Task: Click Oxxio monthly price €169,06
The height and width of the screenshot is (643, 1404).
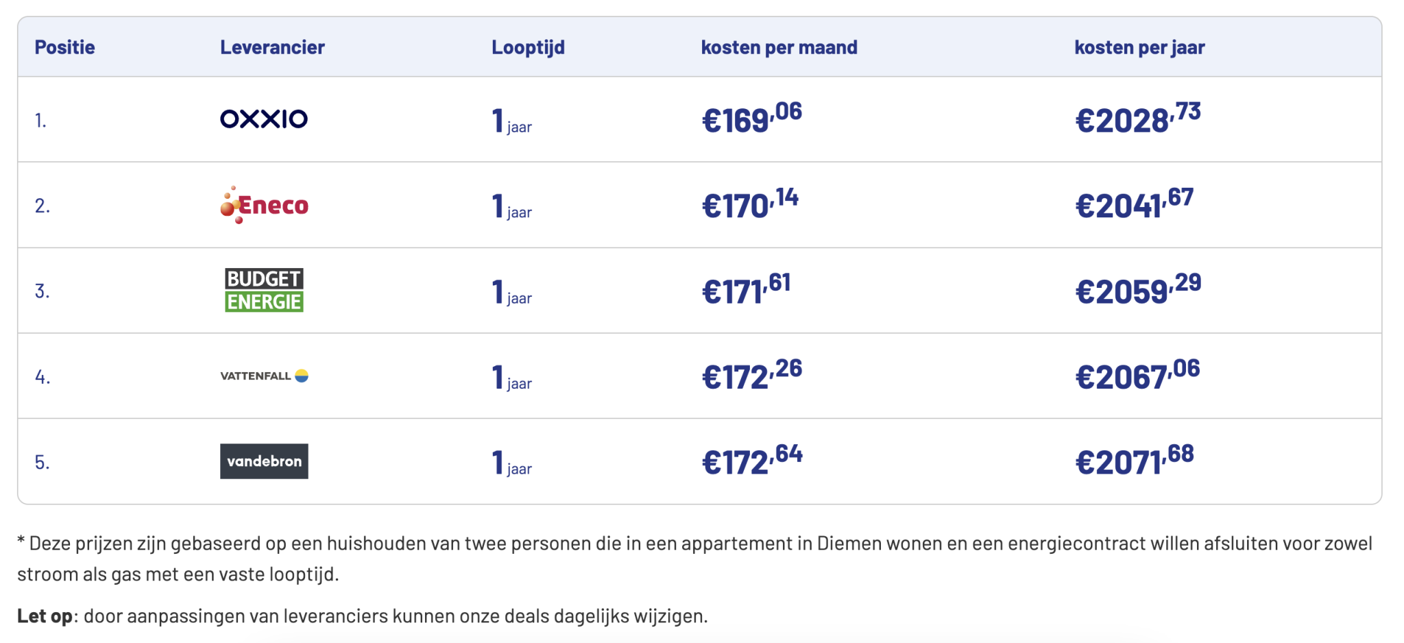Action: pyautogui.click(x=752, y=119)
